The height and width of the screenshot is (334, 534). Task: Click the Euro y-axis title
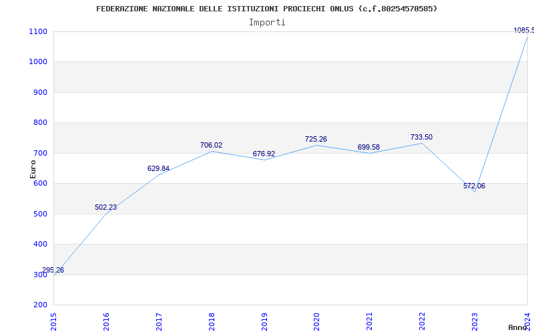point(33,170)
